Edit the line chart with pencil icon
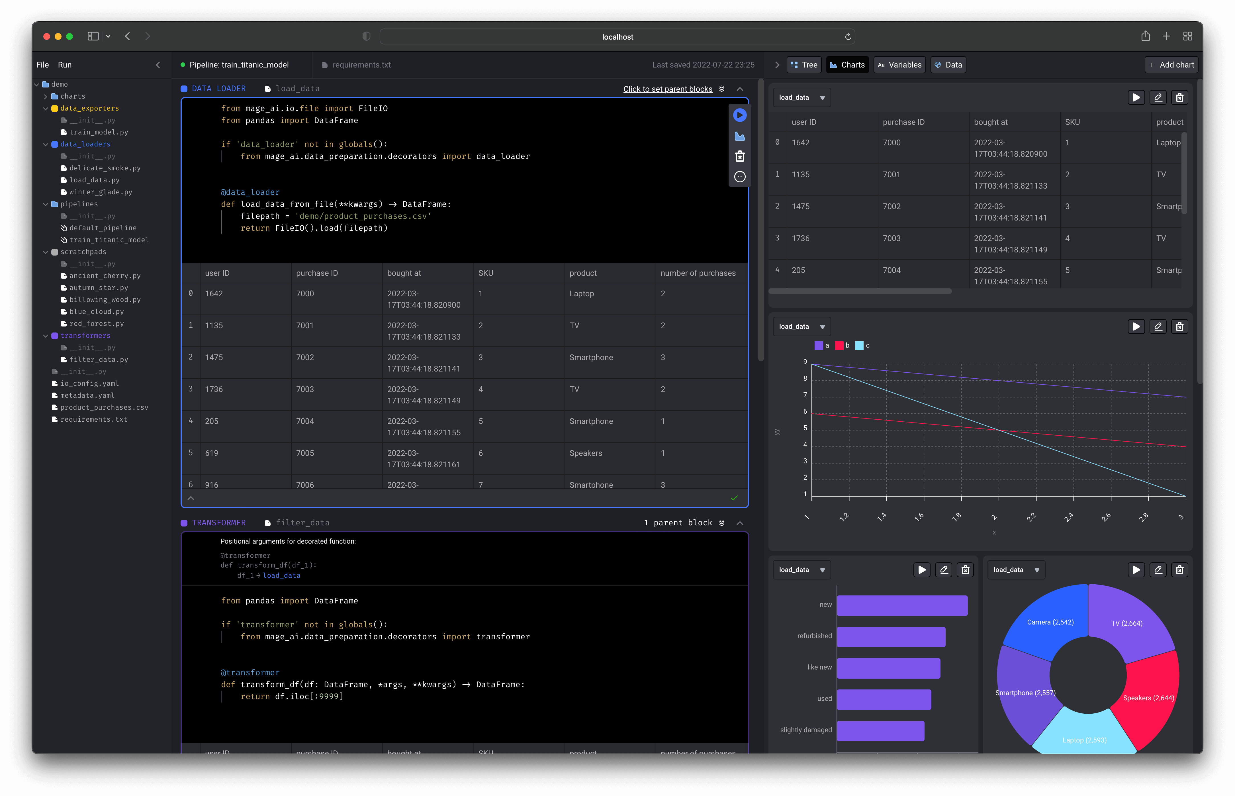 [x=1158, y=326]
